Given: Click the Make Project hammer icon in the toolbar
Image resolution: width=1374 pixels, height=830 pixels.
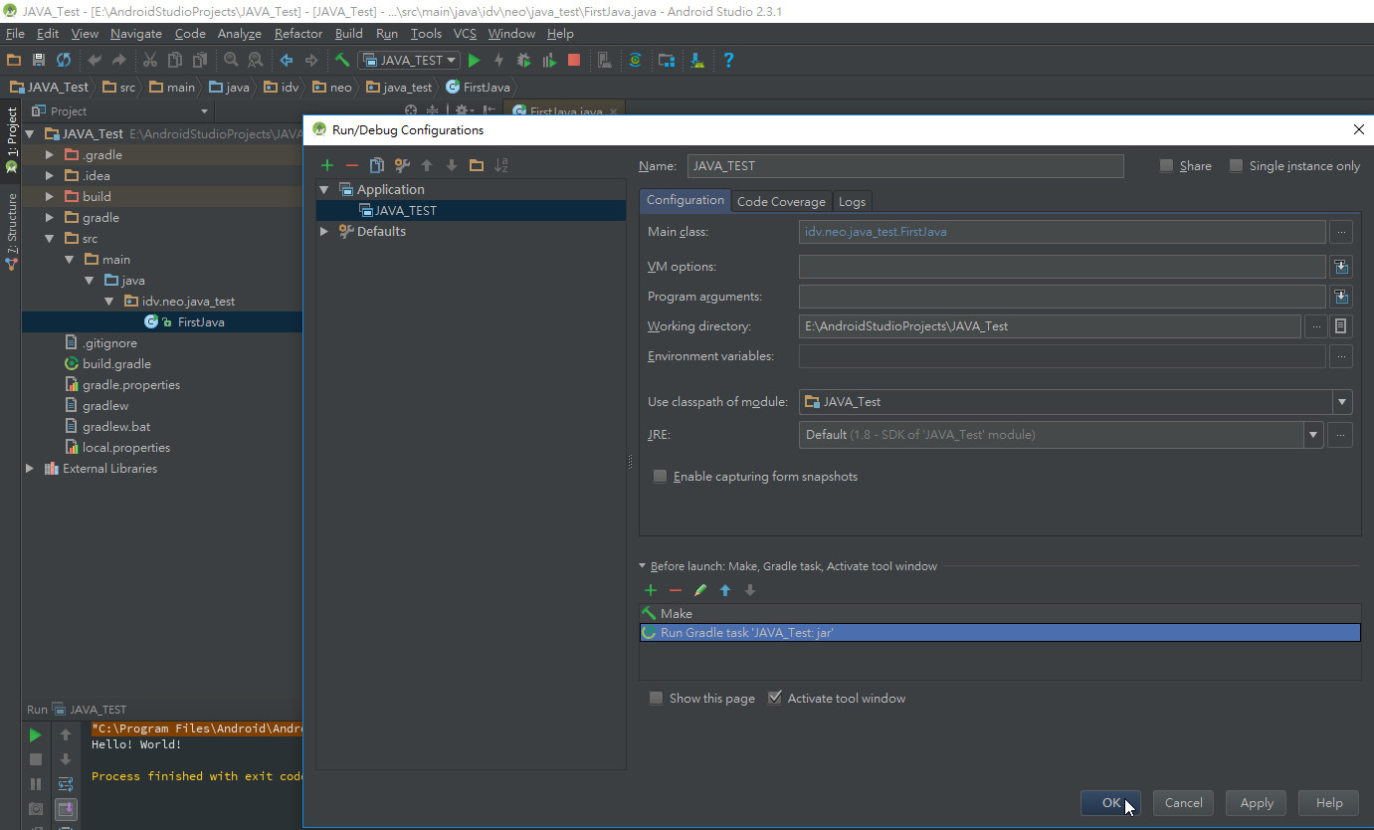Looking at the screenshot, I should pyautogui.click(x=342, y=60).
